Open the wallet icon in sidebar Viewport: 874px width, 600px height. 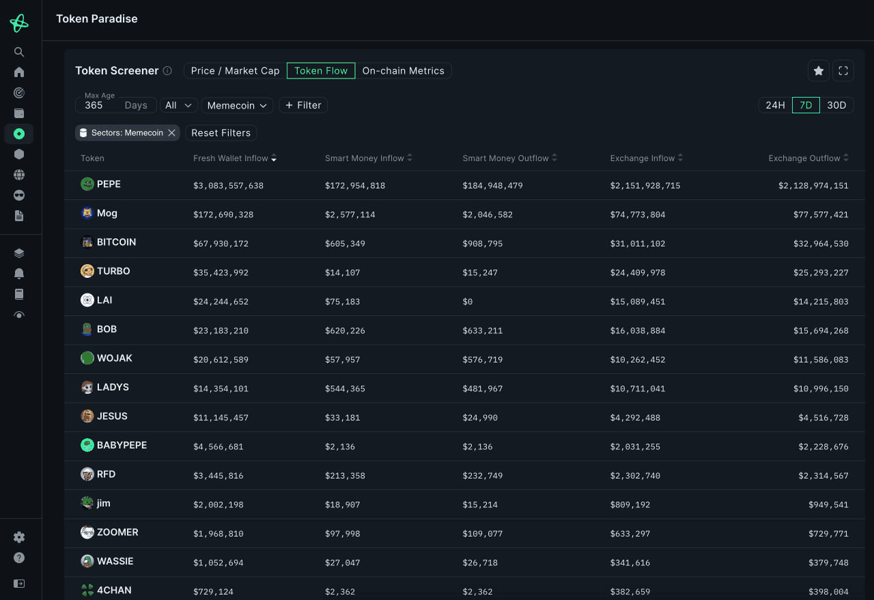pyautogui.click(x=19, y=113)
